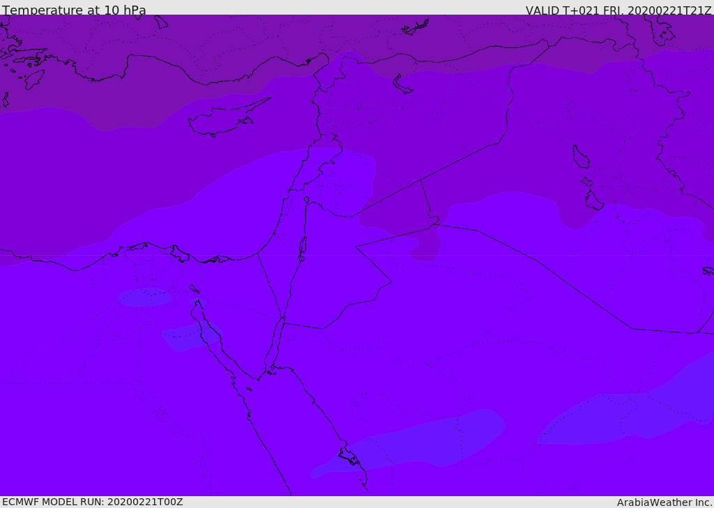The height and width of the screenshot is (508, 714).
Task: Click the 'Temperature at 10 hPa' title text
Action: click(74, 10)
